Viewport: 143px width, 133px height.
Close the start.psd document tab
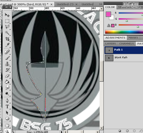tap(51, 4)
